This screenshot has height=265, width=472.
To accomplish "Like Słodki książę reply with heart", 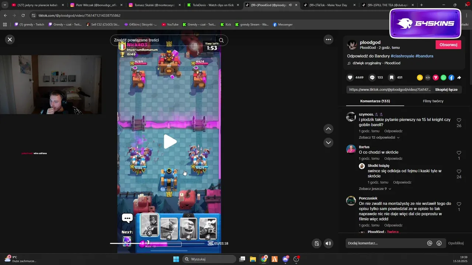I will (459, 172).
